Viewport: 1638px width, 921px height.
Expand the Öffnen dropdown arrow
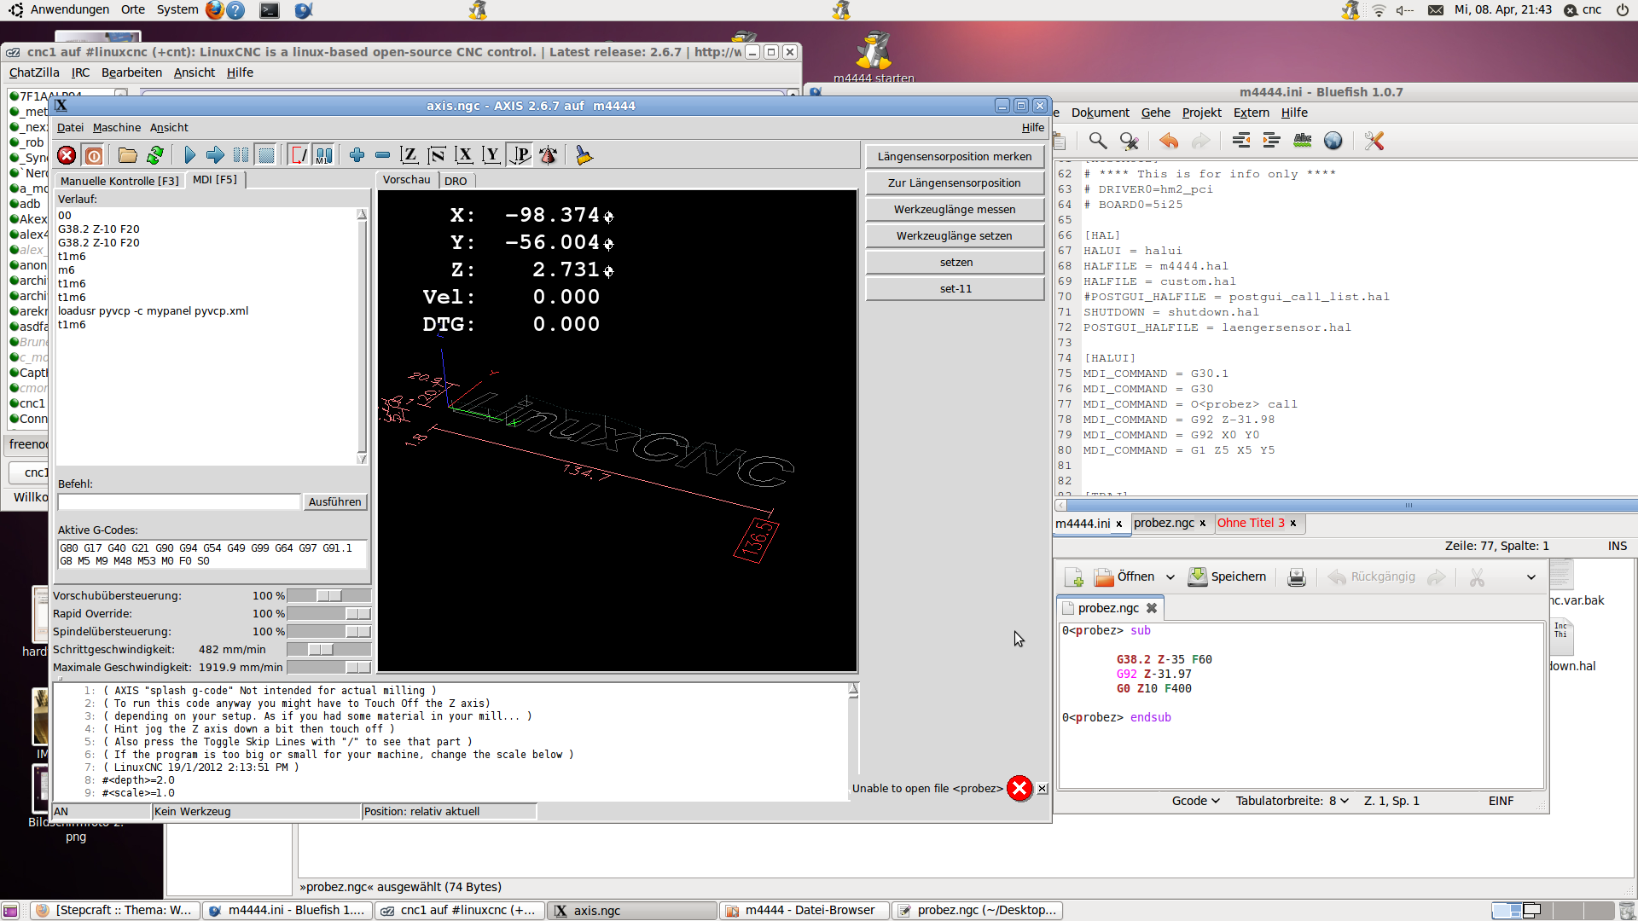click(x=1170, y=577)
